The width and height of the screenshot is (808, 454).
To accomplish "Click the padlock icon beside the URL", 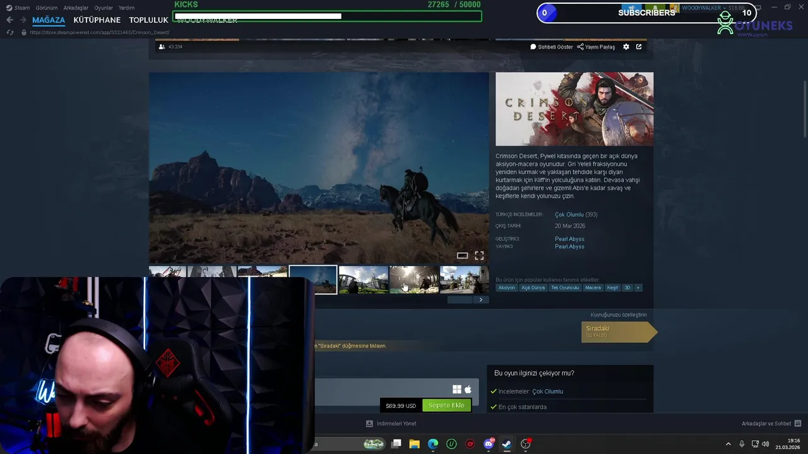I will click(24, 32).
